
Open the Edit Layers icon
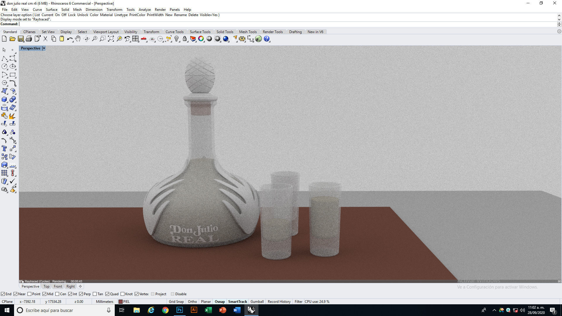tap(193, 39)
